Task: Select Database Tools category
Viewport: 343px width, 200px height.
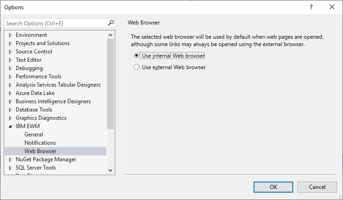Action: [34, 110]
